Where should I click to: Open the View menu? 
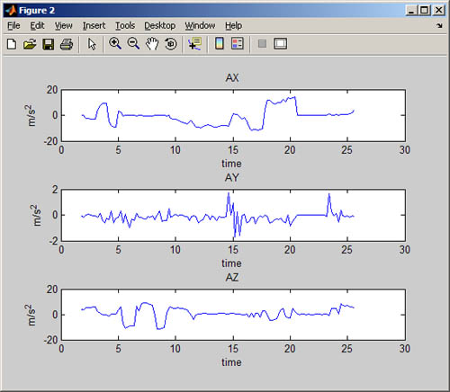[63, 26]
